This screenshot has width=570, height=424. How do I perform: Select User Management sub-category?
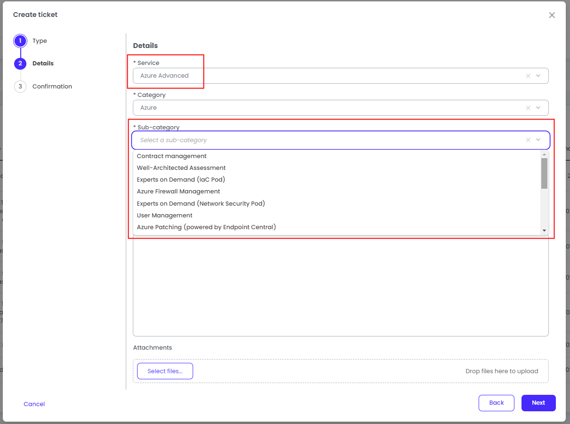click(337, 216)
